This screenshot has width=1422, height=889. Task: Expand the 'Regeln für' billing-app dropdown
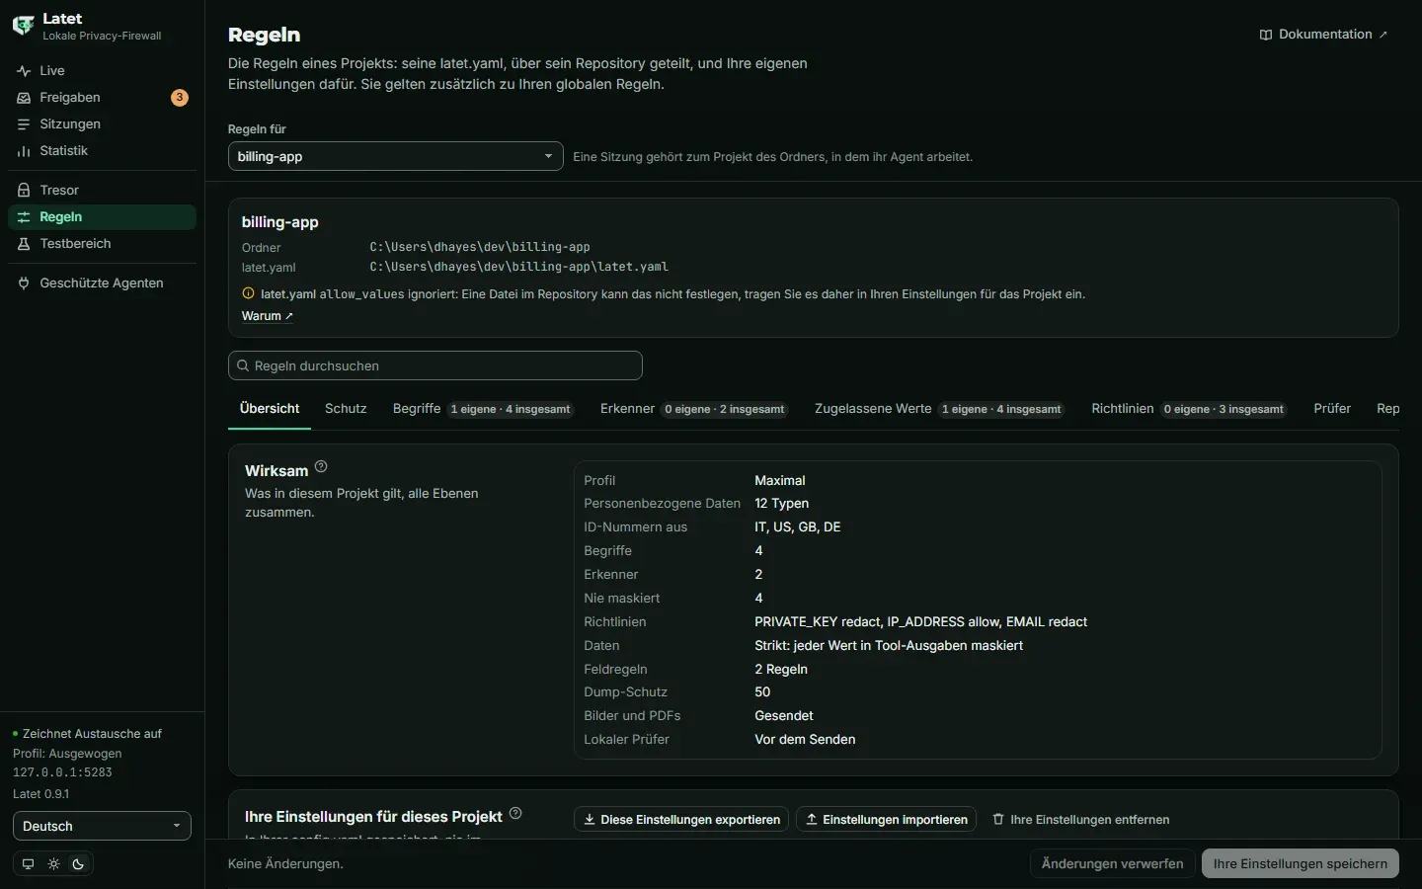click(x=395, y=156)
